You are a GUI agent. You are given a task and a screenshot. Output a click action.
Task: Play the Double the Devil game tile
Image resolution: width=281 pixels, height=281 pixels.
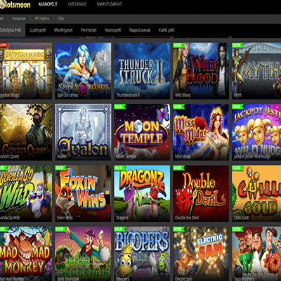point(201,194)
